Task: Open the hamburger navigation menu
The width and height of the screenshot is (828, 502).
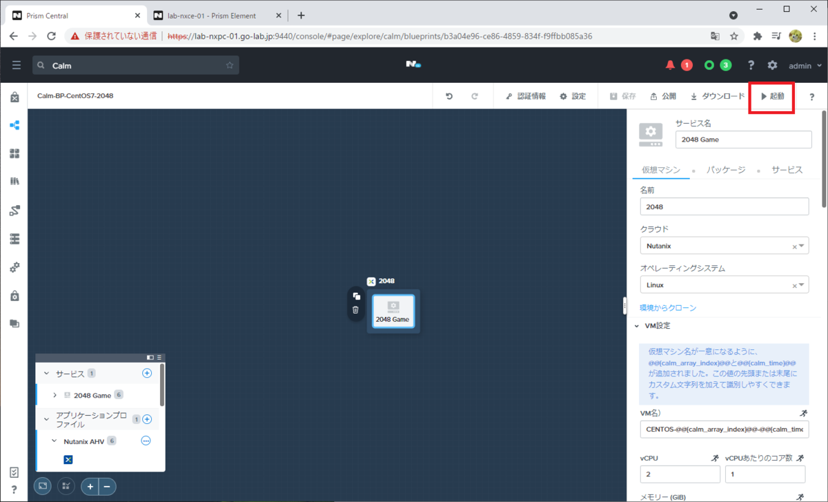Action: pos(16,65)
